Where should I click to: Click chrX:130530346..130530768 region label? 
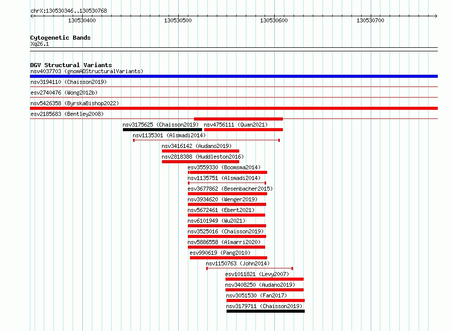click(69, 11)
